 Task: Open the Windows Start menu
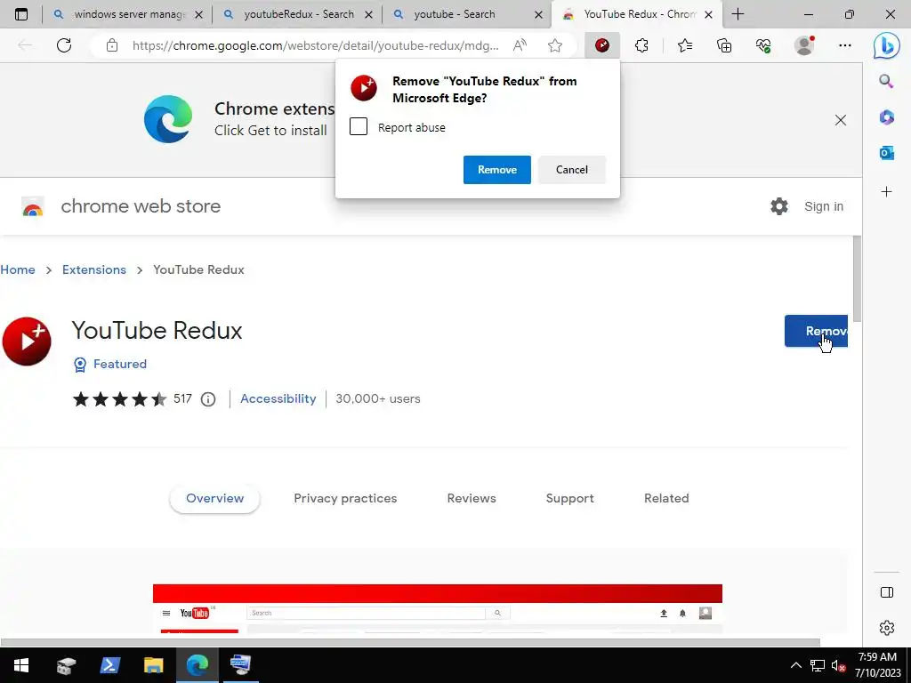21,665
